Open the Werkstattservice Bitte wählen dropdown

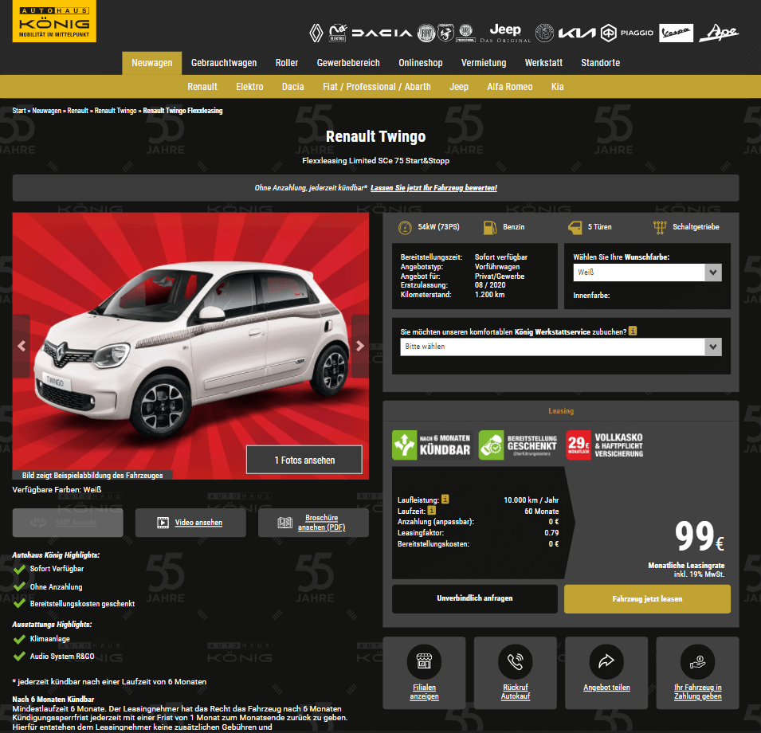560,347
